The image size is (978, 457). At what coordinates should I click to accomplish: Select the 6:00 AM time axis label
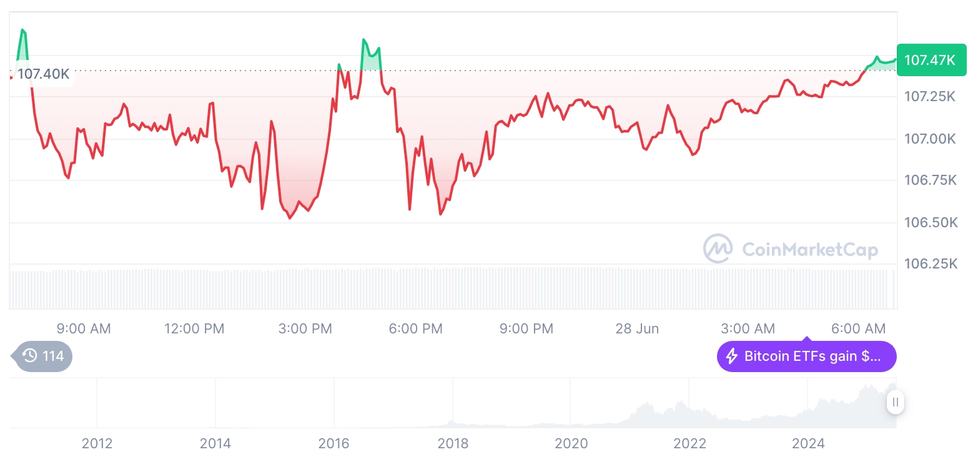858,328
